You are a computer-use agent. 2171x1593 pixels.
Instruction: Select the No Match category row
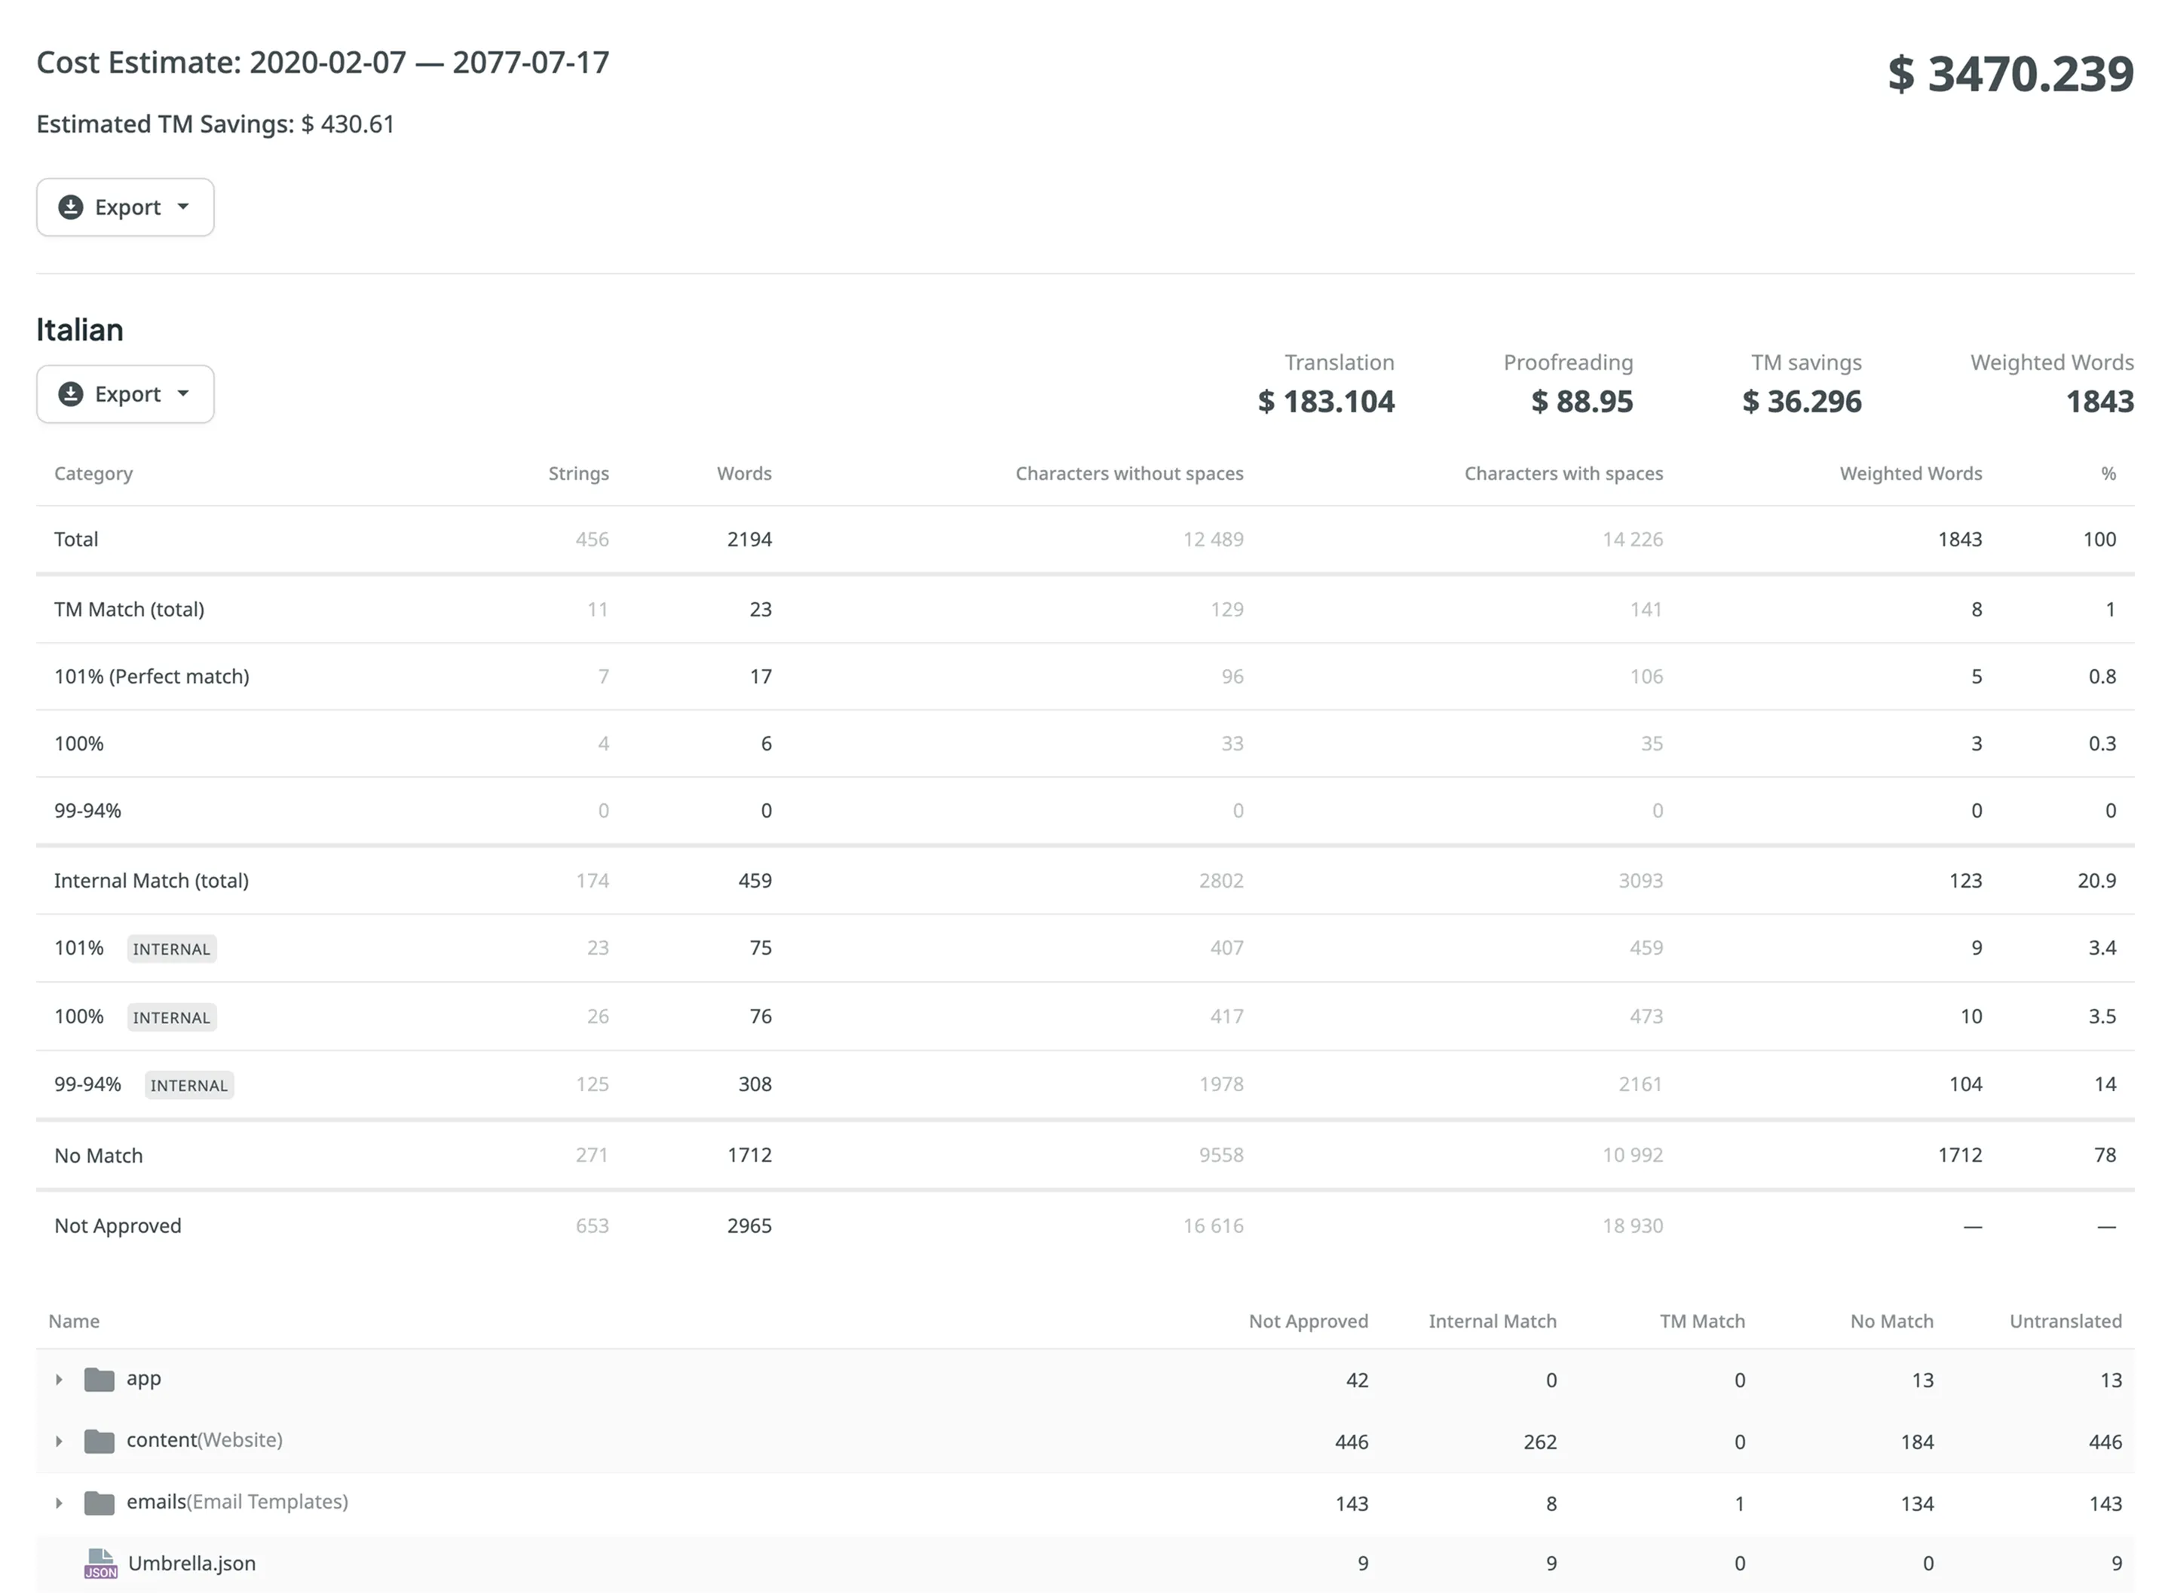pyautogui.click(x=97, y=1154)
